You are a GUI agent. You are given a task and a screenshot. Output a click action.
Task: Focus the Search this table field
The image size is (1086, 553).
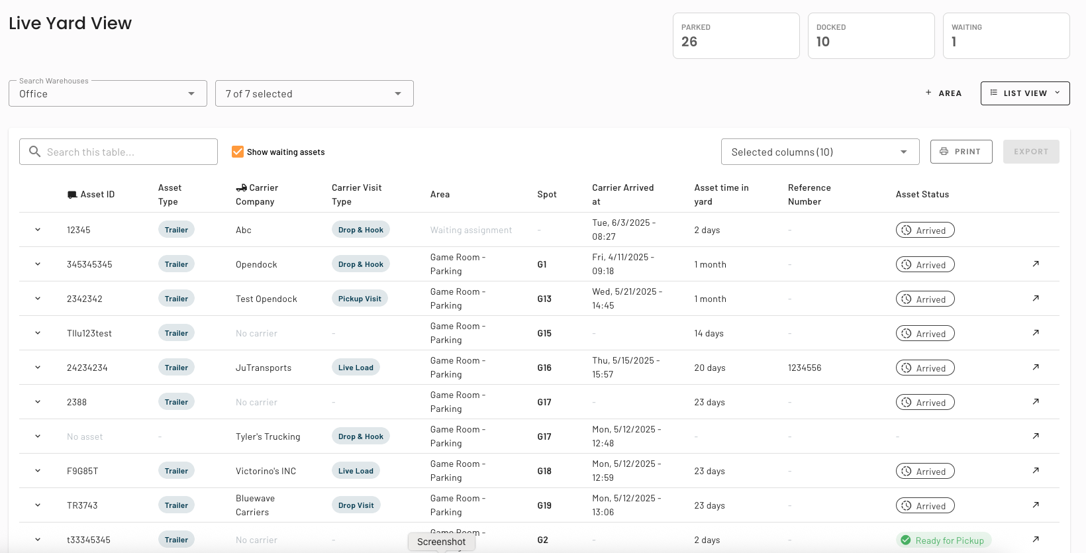click(119, 152)
